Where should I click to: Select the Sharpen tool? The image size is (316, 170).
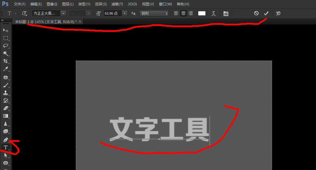pos(6,124)
